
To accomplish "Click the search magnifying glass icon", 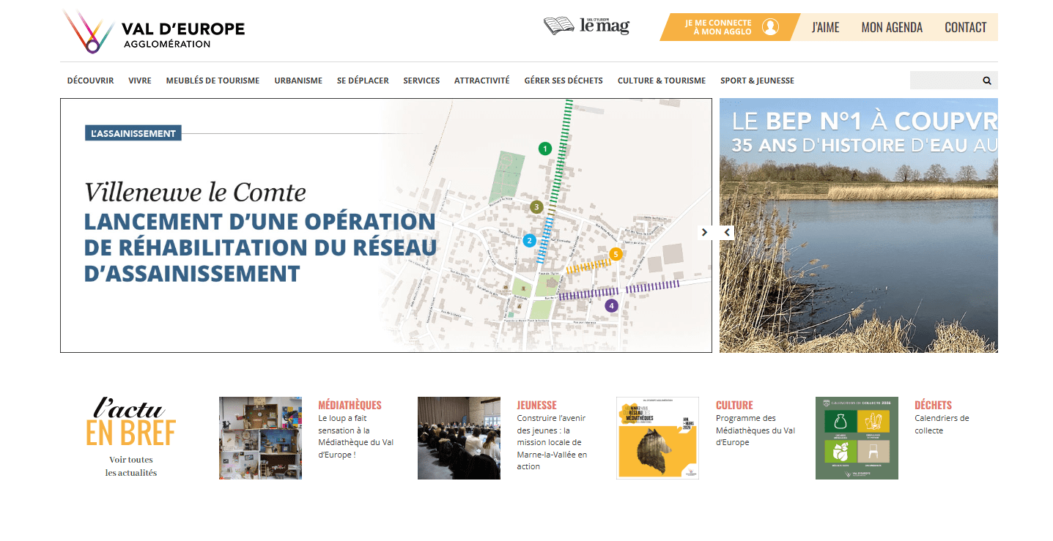I will tap(986, 81).
